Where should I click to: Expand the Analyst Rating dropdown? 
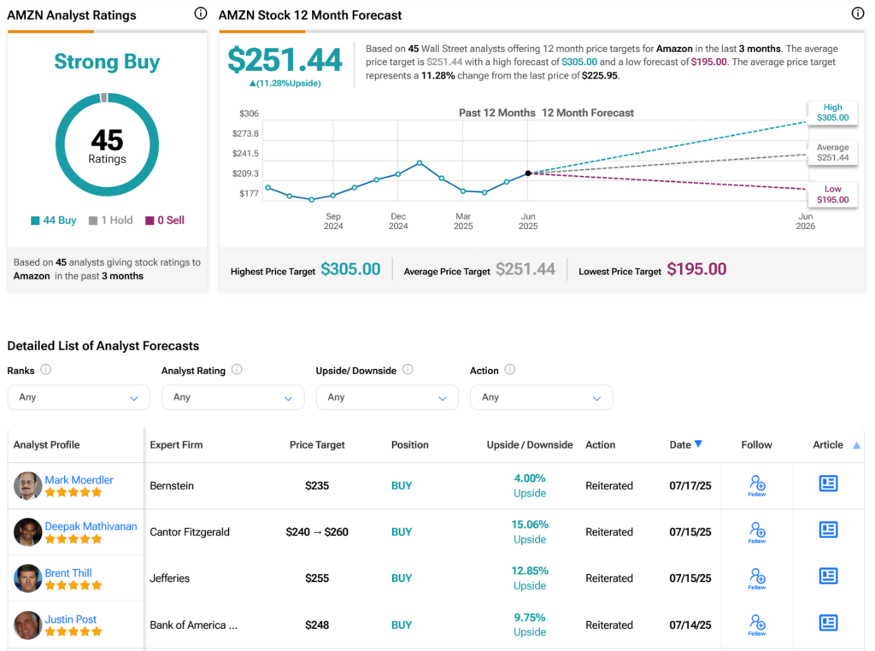pos(232,397)
